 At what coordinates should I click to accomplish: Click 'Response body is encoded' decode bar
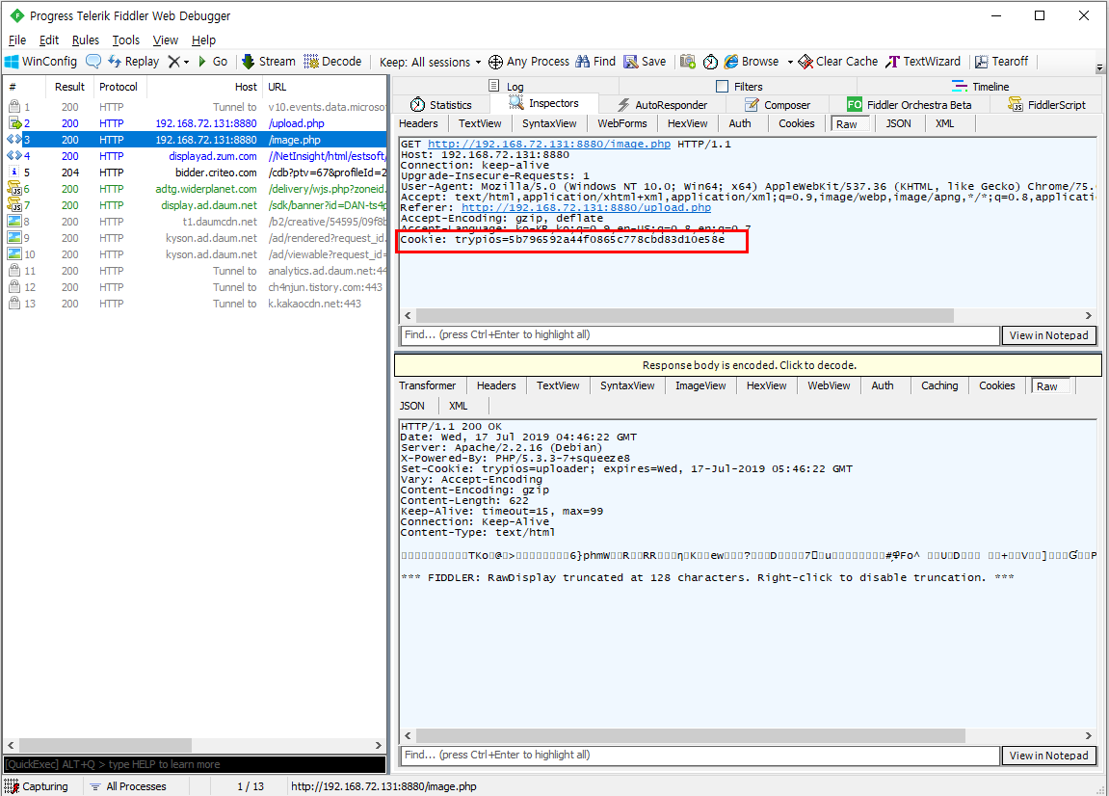coord(749,365)
